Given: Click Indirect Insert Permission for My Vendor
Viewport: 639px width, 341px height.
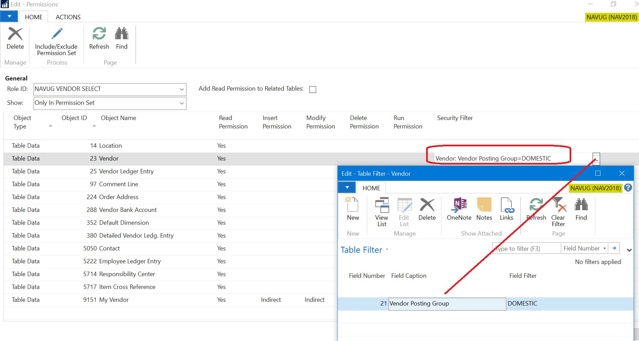Looking at the screenshot, I should click(x=271, y=300).
